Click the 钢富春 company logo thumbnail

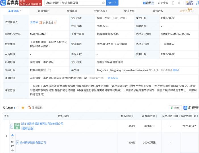click(17, 126)
